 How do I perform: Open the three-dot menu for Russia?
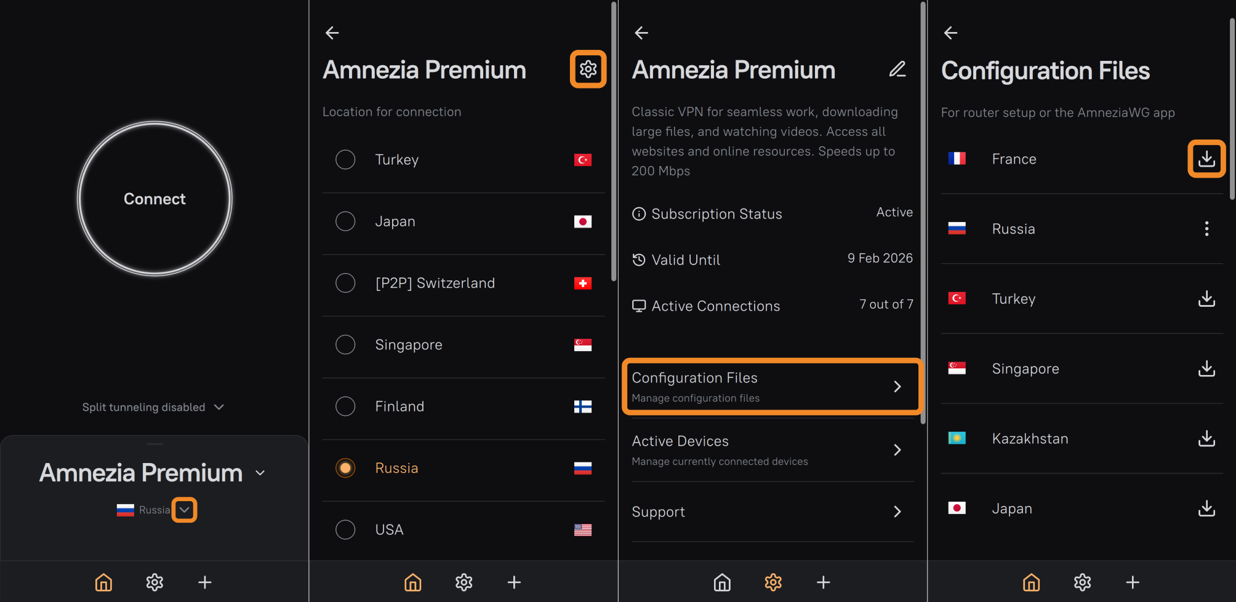click(1206, 229)
